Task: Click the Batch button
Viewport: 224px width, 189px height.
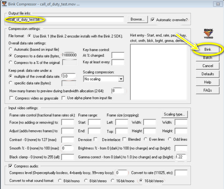Action: 208,58
